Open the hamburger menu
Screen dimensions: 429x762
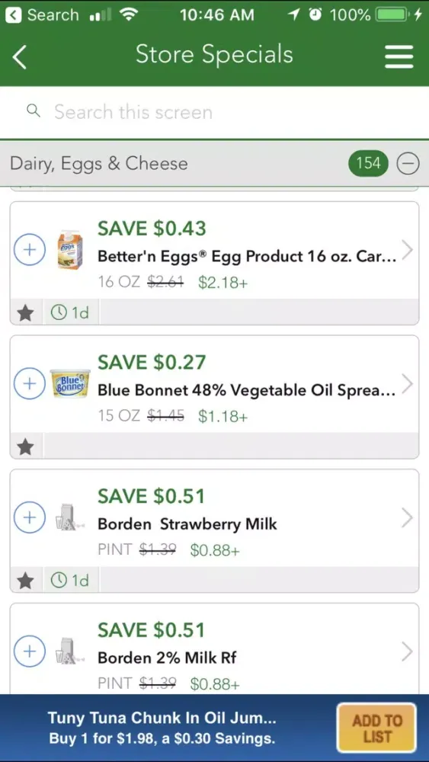pyautogui.click(x=399, y=57)
